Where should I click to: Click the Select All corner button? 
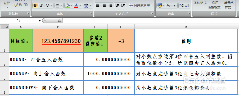(x=4, y=27)
